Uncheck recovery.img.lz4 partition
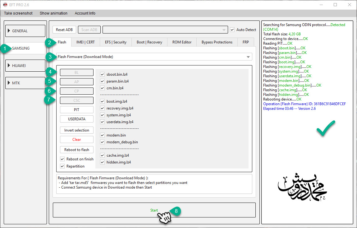 (103, 108)
